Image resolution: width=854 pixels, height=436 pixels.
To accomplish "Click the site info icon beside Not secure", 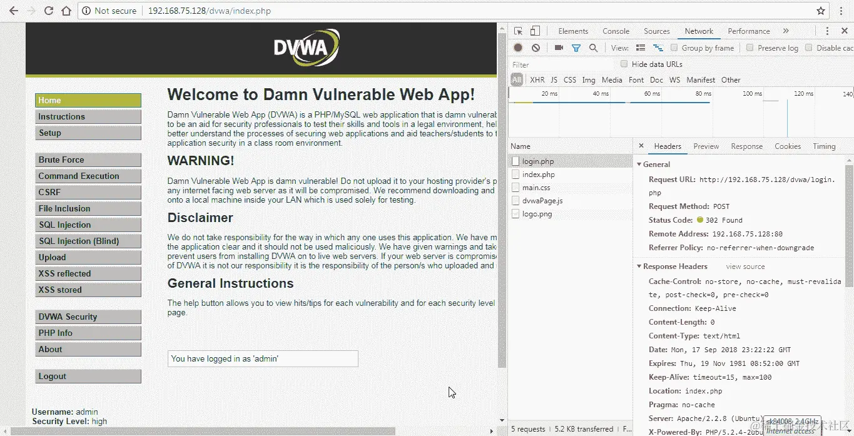I will pyautogui.click(x=86, y=11).
